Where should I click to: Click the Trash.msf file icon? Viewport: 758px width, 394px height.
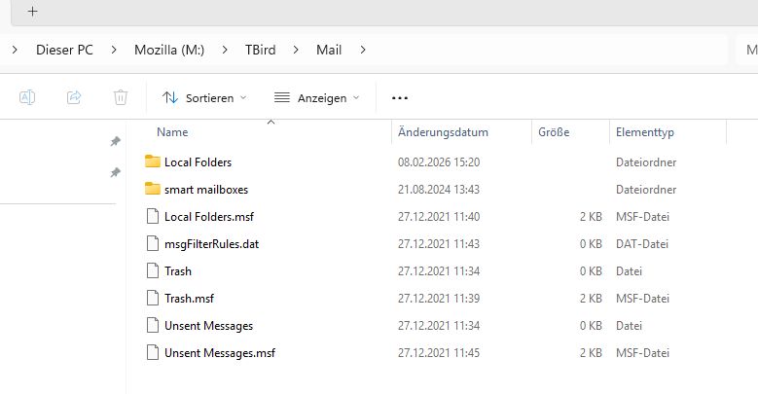[151, 298]
